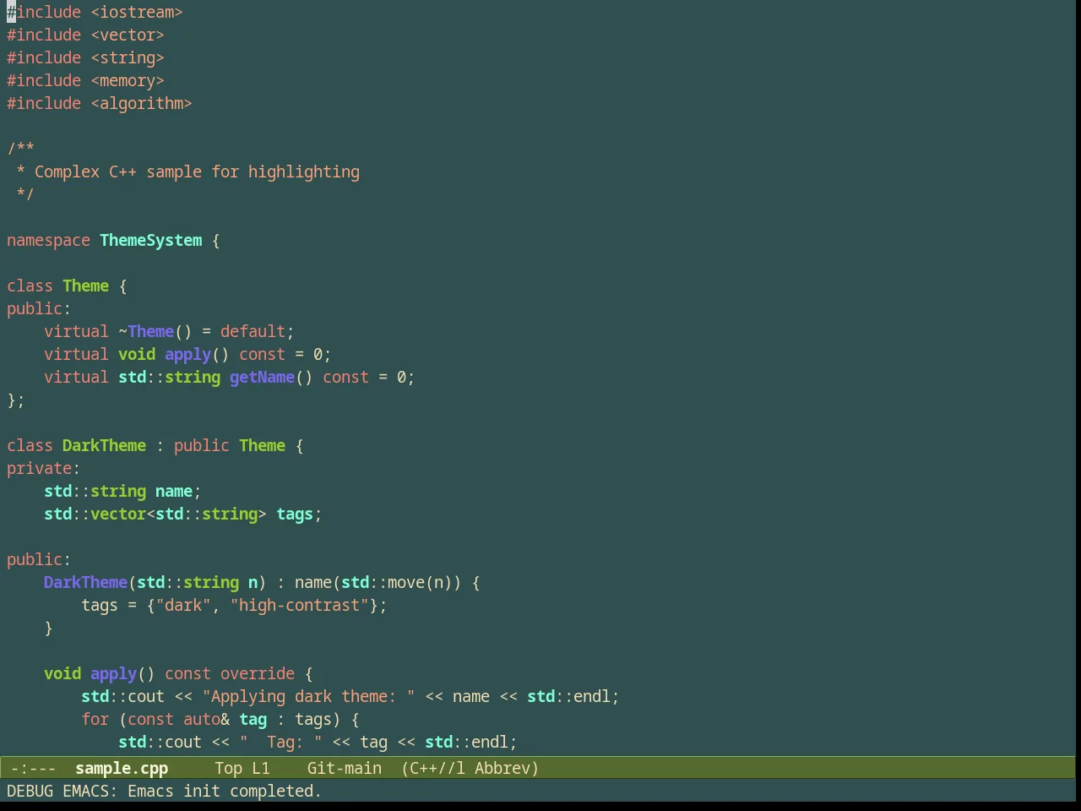Screen dimensions: 1081x811
Task: Click Git-main version control indicator
Action: (x=345, y=768)
